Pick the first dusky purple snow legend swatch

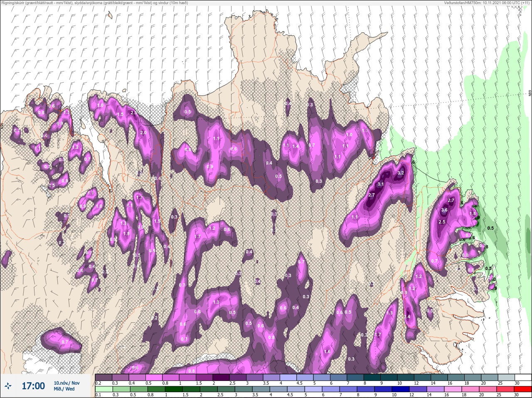click(103, 377)
